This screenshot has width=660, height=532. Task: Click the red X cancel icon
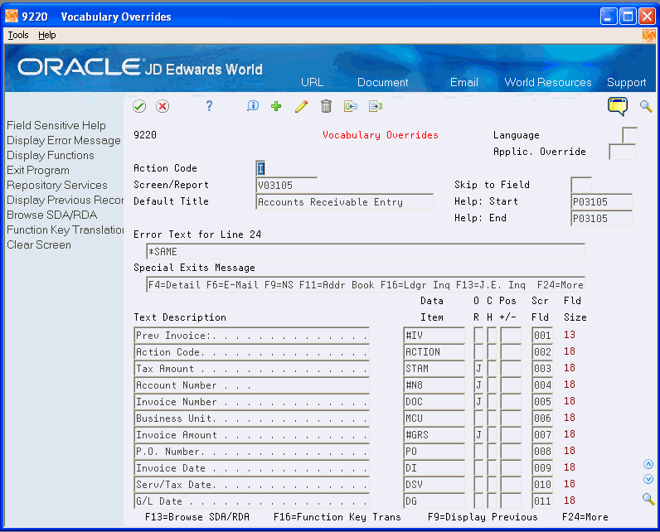point(163,106)
